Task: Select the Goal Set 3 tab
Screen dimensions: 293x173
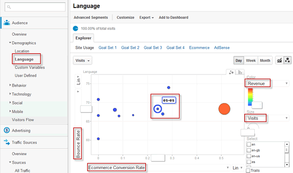Action: [x=153, y=47]
